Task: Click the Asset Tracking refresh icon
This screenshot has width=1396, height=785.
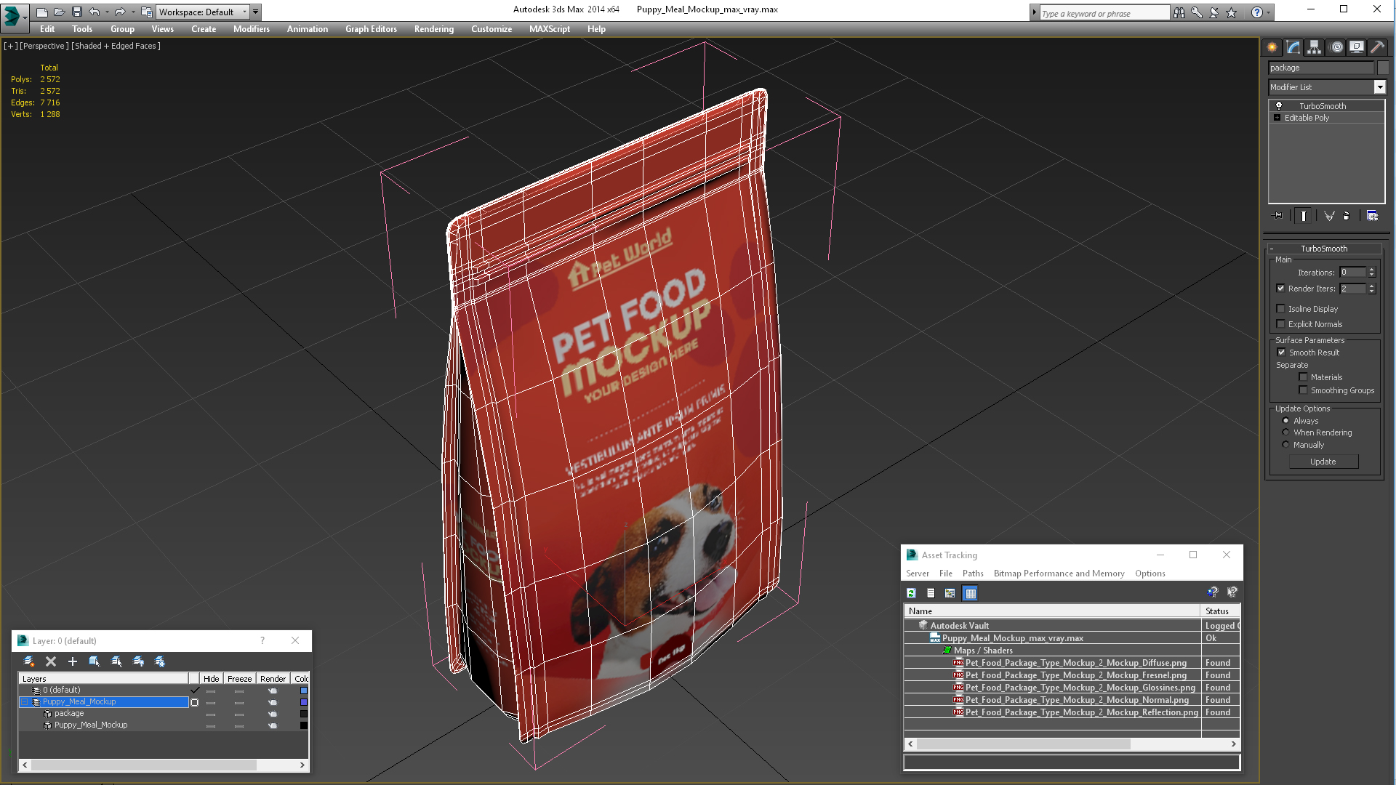Action: click(911, 593)
